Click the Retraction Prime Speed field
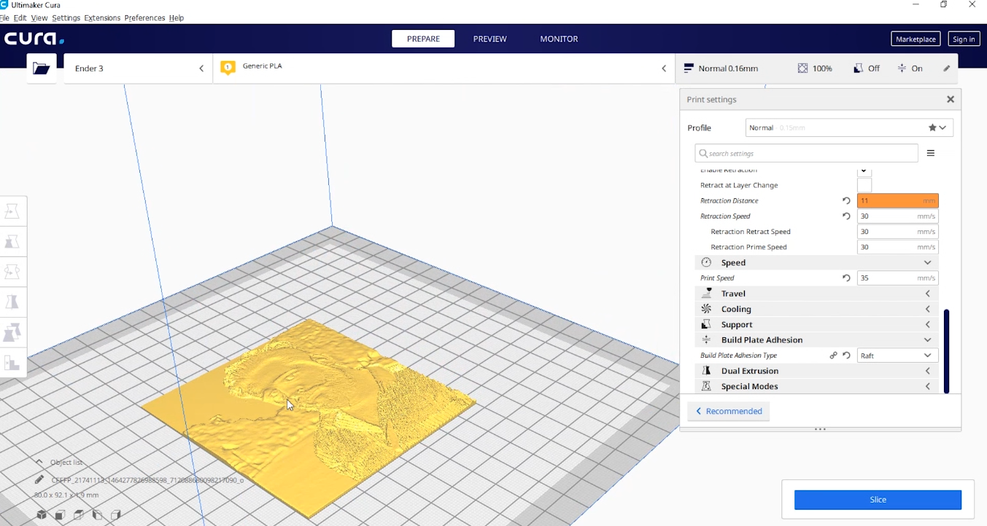Screen dimensions: 987x526 coord(897,247)
